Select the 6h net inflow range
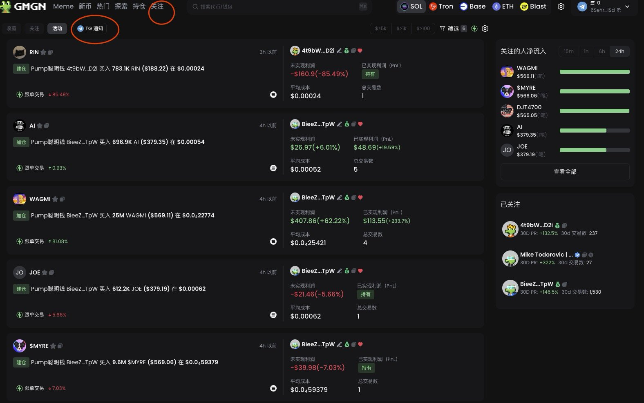This screenshot has width=644, height=403. [x=602, y=51]
